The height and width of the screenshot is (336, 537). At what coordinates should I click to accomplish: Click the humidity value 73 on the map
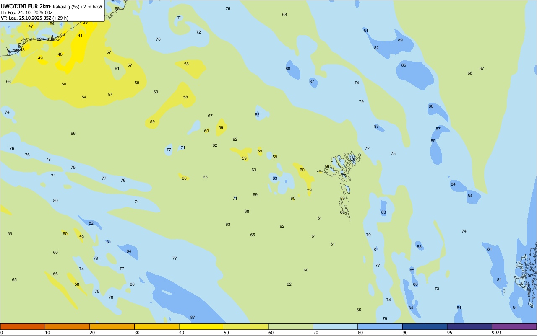(x=437, y=289)
